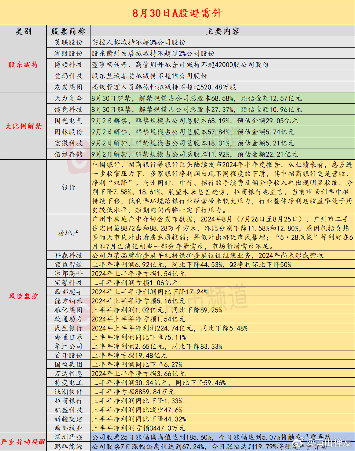Screen dimensions: 355x451
Task: Click the '主要内容' column header
Action: (x=223, y=31)
